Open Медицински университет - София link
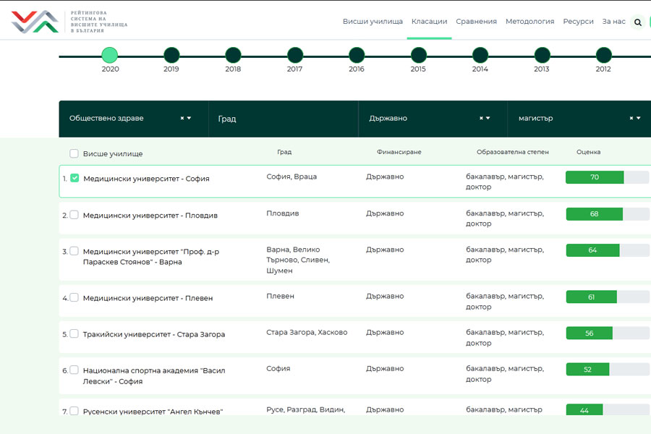651x434 pixels. 146,179
